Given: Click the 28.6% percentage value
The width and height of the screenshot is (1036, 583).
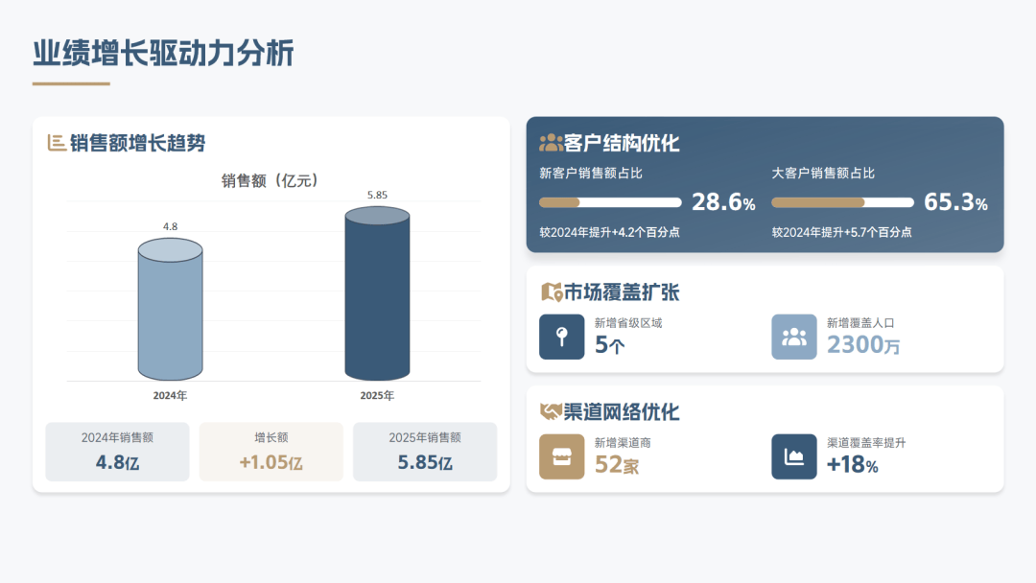Looking at the screenshot, I should (x=724, y=202).
